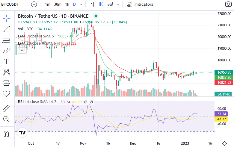This screenshot has height=147, width=234.
Task: Click the EMA 20 close indicator label
Action: pos(37,43)
